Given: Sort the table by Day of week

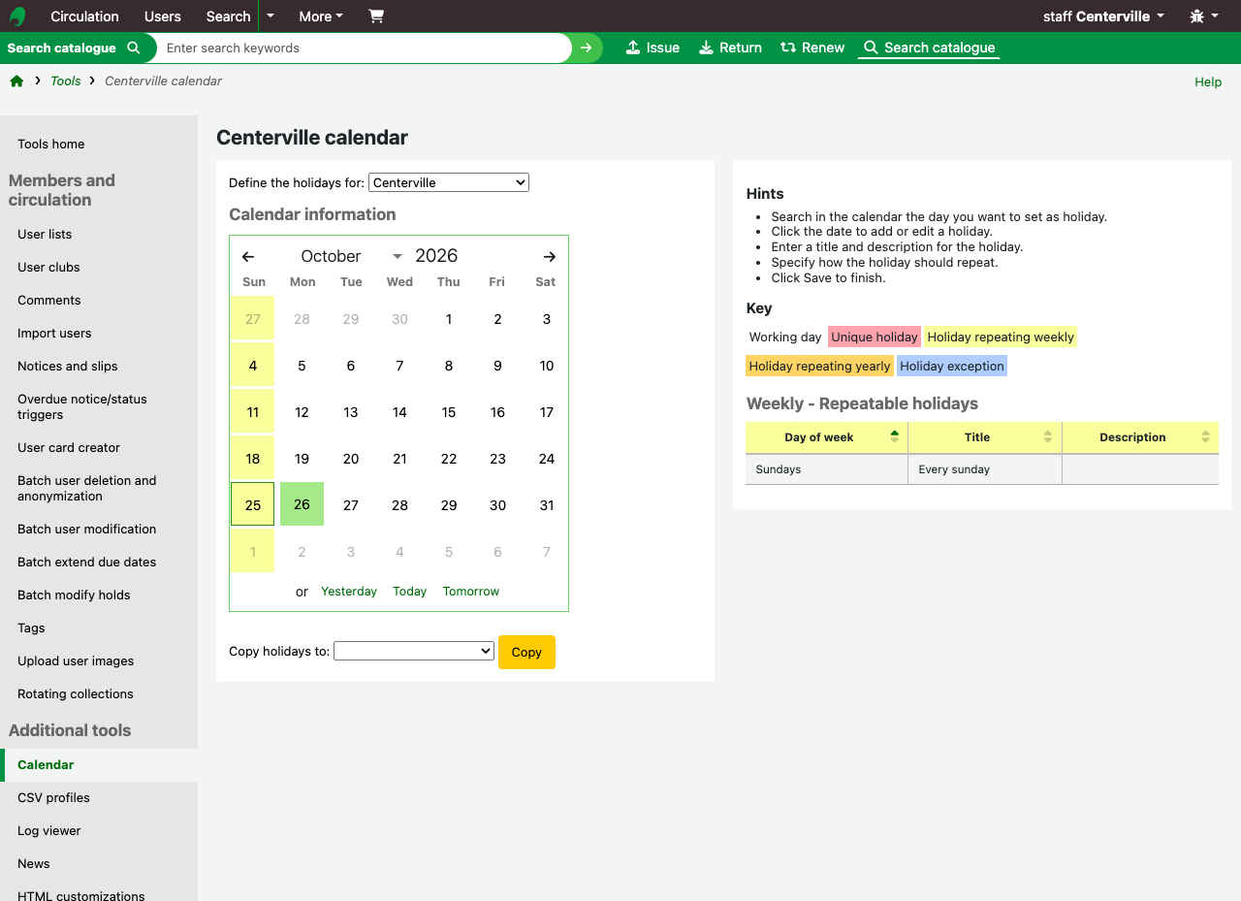Looking at the screenshot, I should (826, 437).
